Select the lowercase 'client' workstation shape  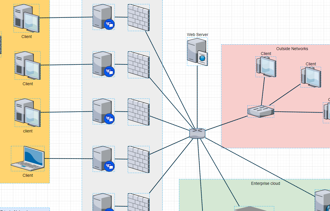(27, 112)
